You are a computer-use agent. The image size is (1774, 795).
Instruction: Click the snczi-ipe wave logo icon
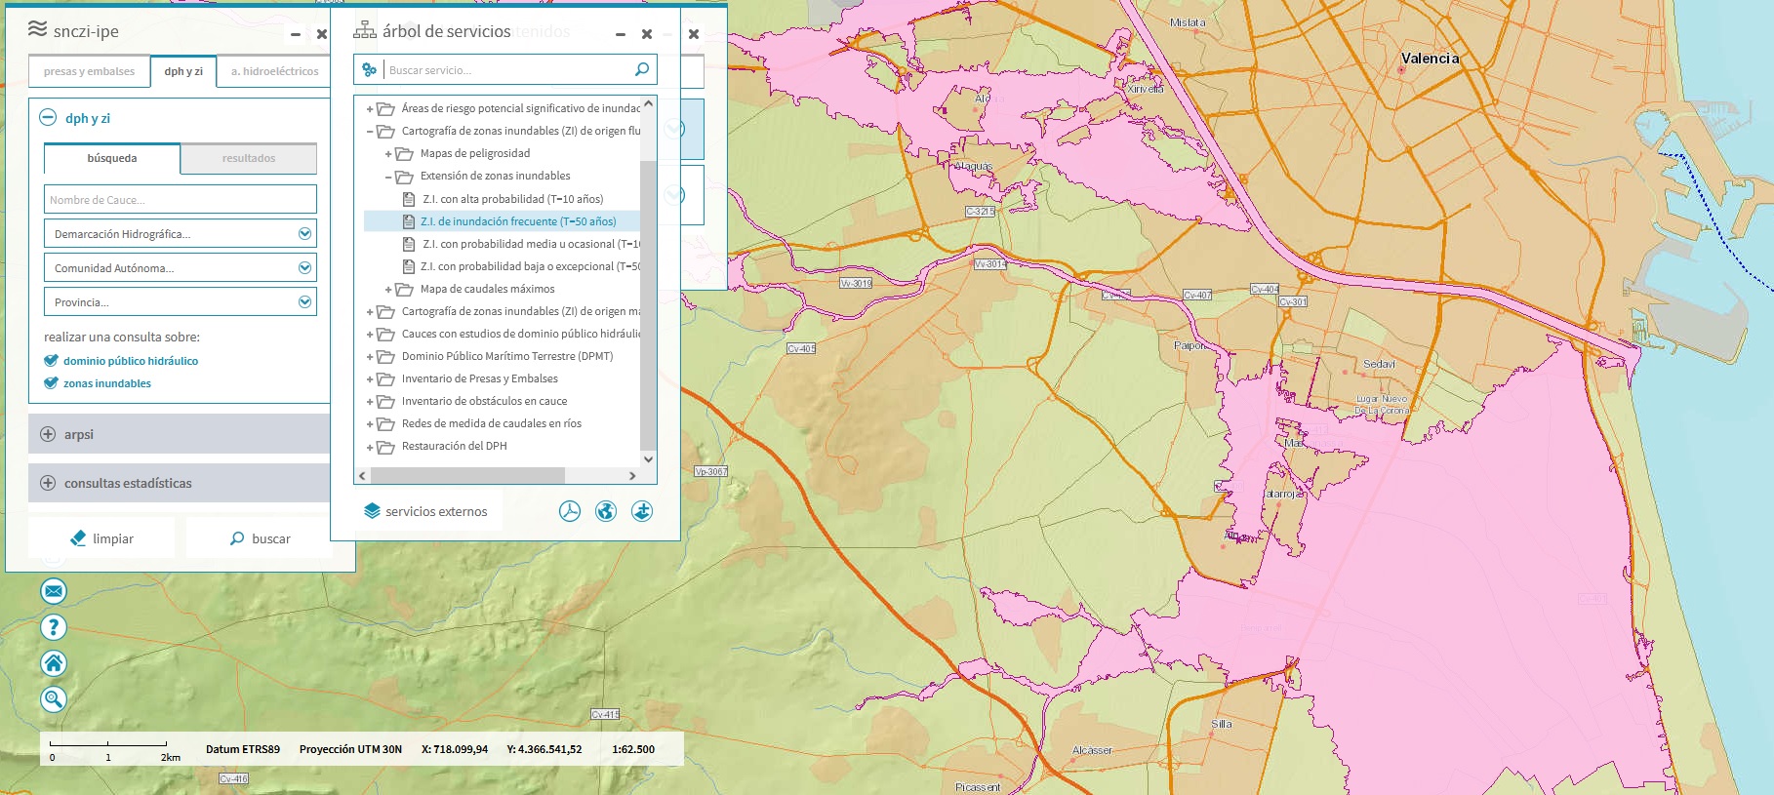(37, 29)
